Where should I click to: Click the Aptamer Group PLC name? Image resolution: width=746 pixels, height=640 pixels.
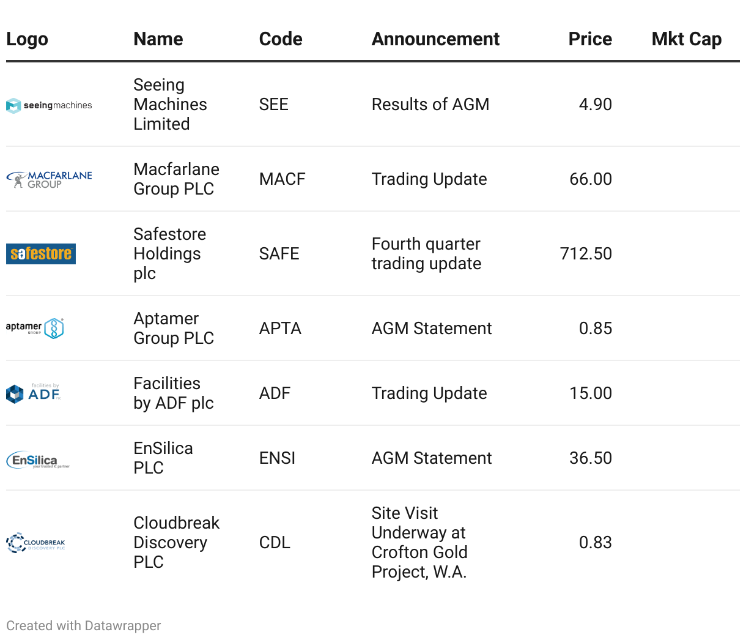(x=174, y=329)
